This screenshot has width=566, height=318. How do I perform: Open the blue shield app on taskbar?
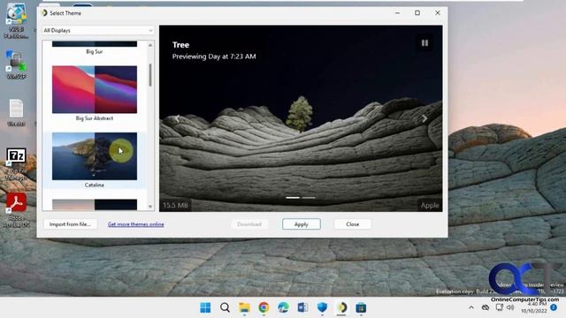point(322,307)
